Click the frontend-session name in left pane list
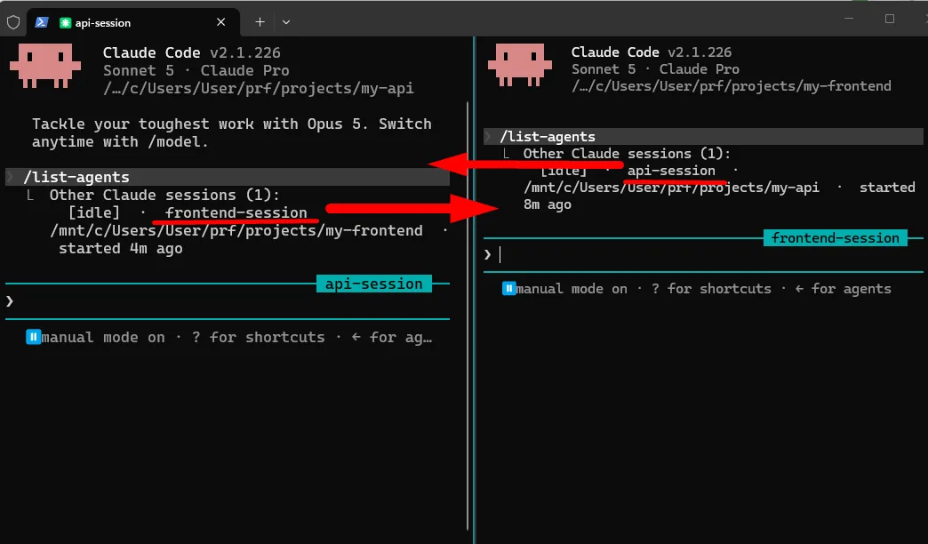The image size is (928, 544). tap(236, 212)
